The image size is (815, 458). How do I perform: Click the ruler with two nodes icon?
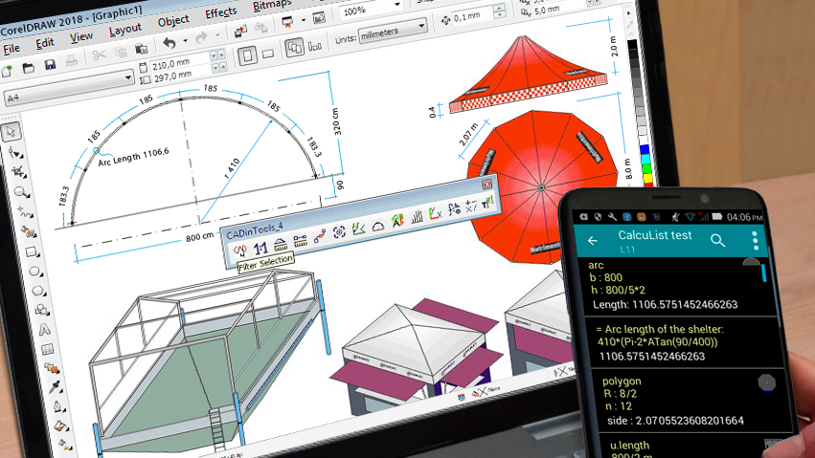(301, 240)
